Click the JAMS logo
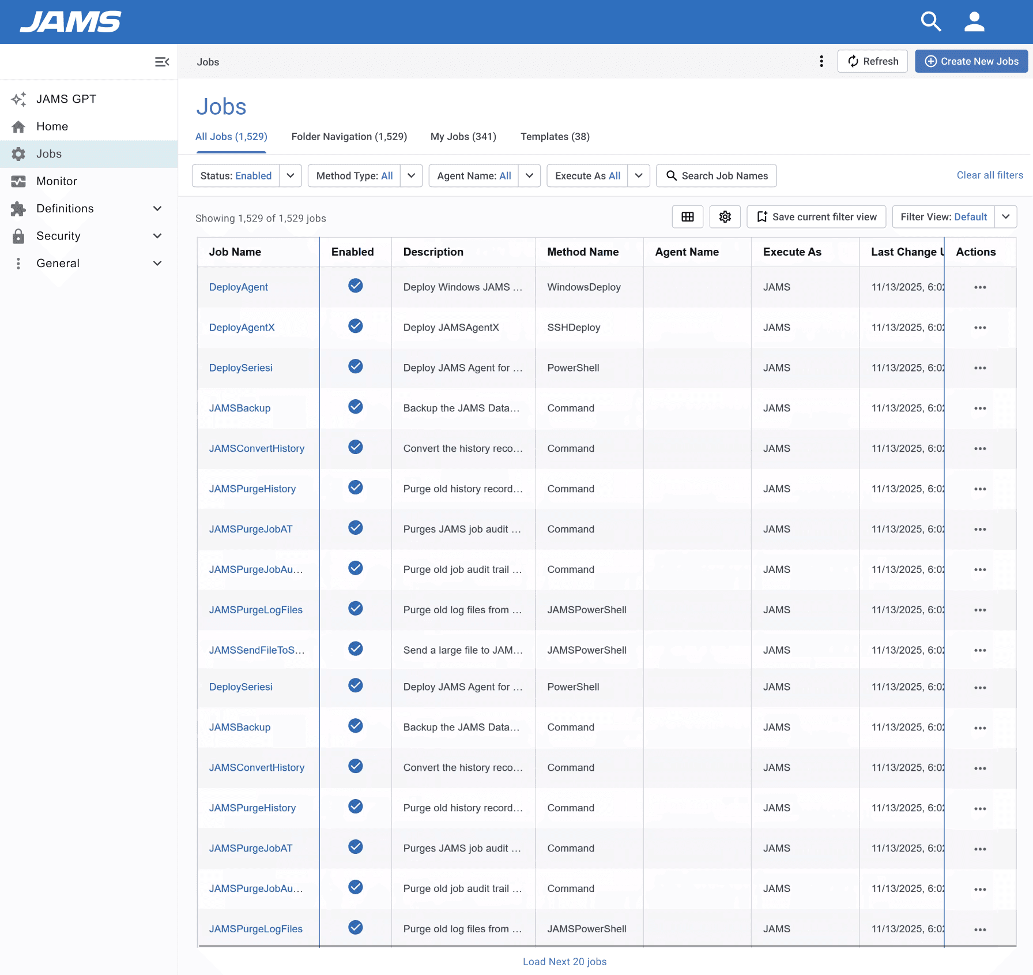This screenshot has width=1033, height=975. pos(70,22)
